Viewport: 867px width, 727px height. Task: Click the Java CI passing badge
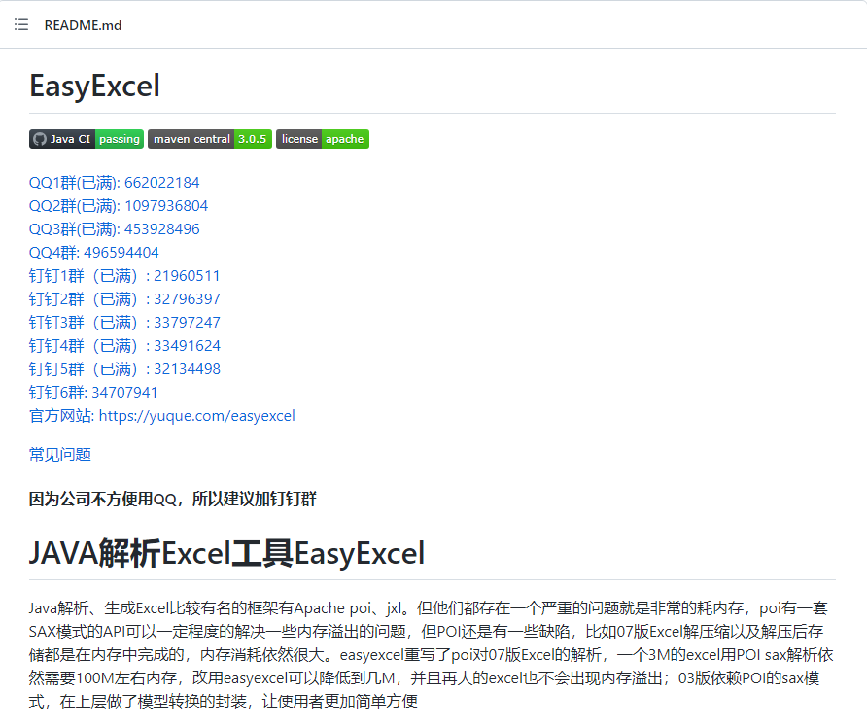[x=86, y=139]
